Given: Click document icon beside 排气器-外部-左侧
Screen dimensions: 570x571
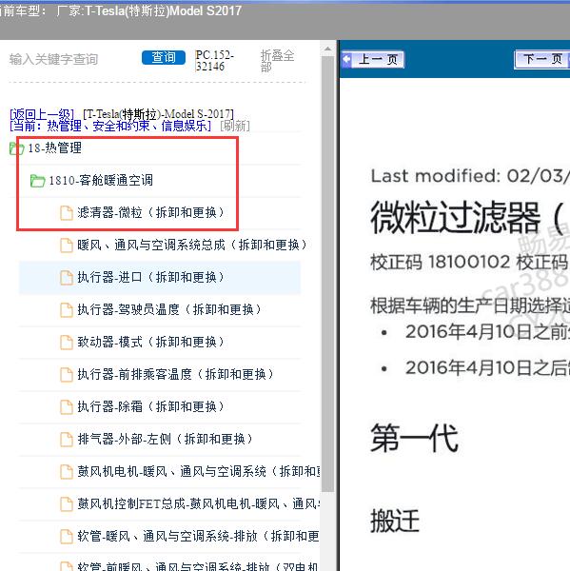Looking at the screenshot, I should pyautogui.click(x=67, y=439).
